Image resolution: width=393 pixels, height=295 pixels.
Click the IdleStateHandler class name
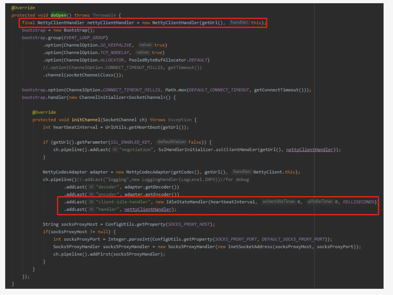pos(187,202)
